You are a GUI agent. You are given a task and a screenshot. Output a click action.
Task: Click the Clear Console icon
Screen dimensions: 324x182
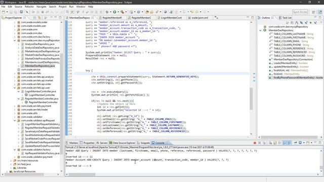(270, 143)
